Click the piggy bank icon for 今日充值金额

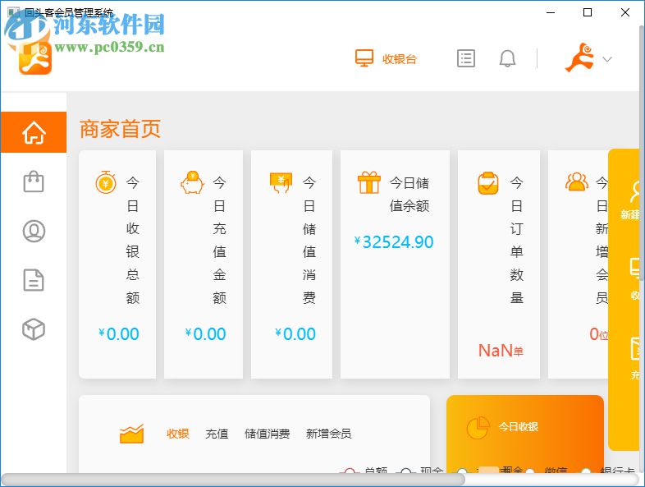point(192,182)
